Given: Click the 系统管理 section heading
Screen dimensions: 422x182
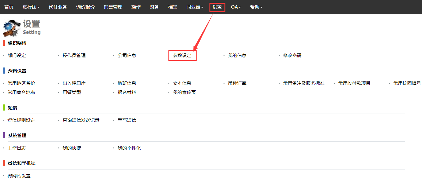Looking at the screenshot, I should click(x=17, y=136).
